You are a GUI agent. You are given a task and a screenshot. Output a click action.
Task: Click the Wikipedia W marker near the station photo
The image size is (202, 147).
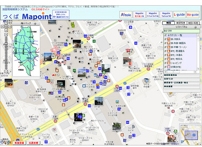coord(53,56)
